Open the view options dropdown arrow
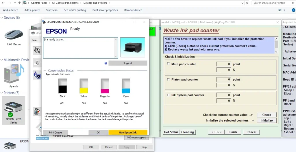 coord(284,10)
